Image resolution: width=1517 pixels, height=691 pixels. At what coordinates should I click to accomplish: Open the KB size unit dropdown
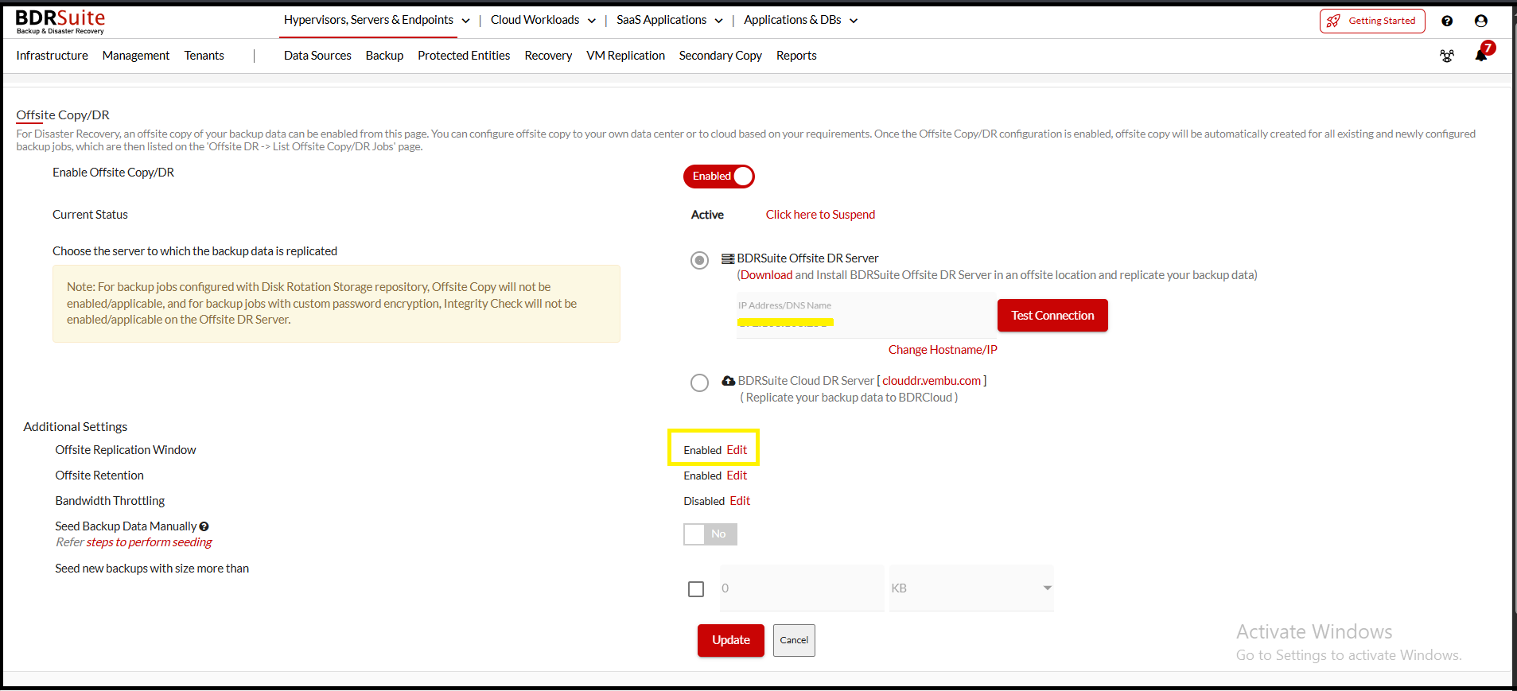coord(971,588)
